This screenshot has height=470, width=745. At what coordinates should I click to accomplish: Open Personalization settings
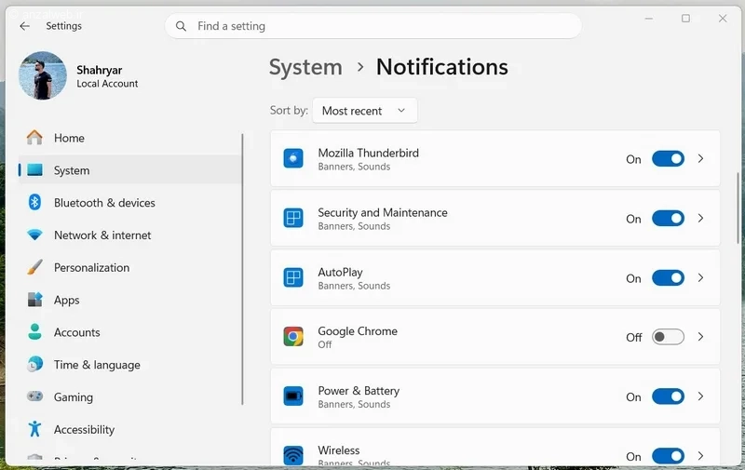(129, 267)
